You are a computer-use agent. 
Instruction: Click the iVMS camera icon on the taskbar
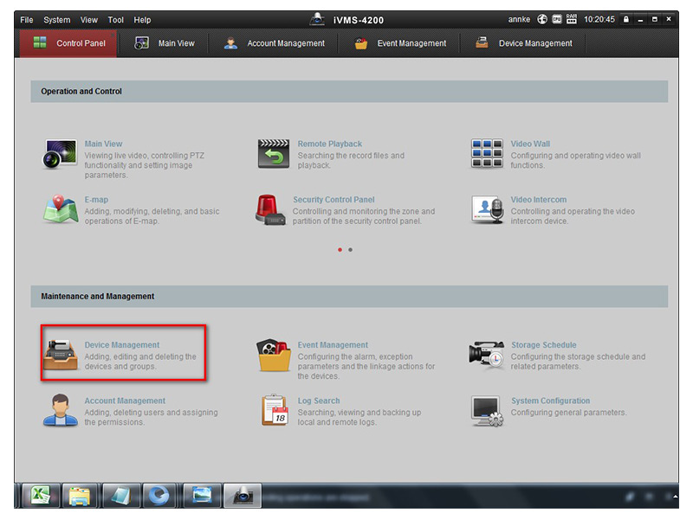coord(243,496)
